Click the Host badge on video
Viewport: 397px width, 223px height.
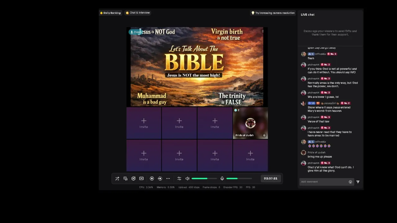pyautogui.click(x=135, y=32)
